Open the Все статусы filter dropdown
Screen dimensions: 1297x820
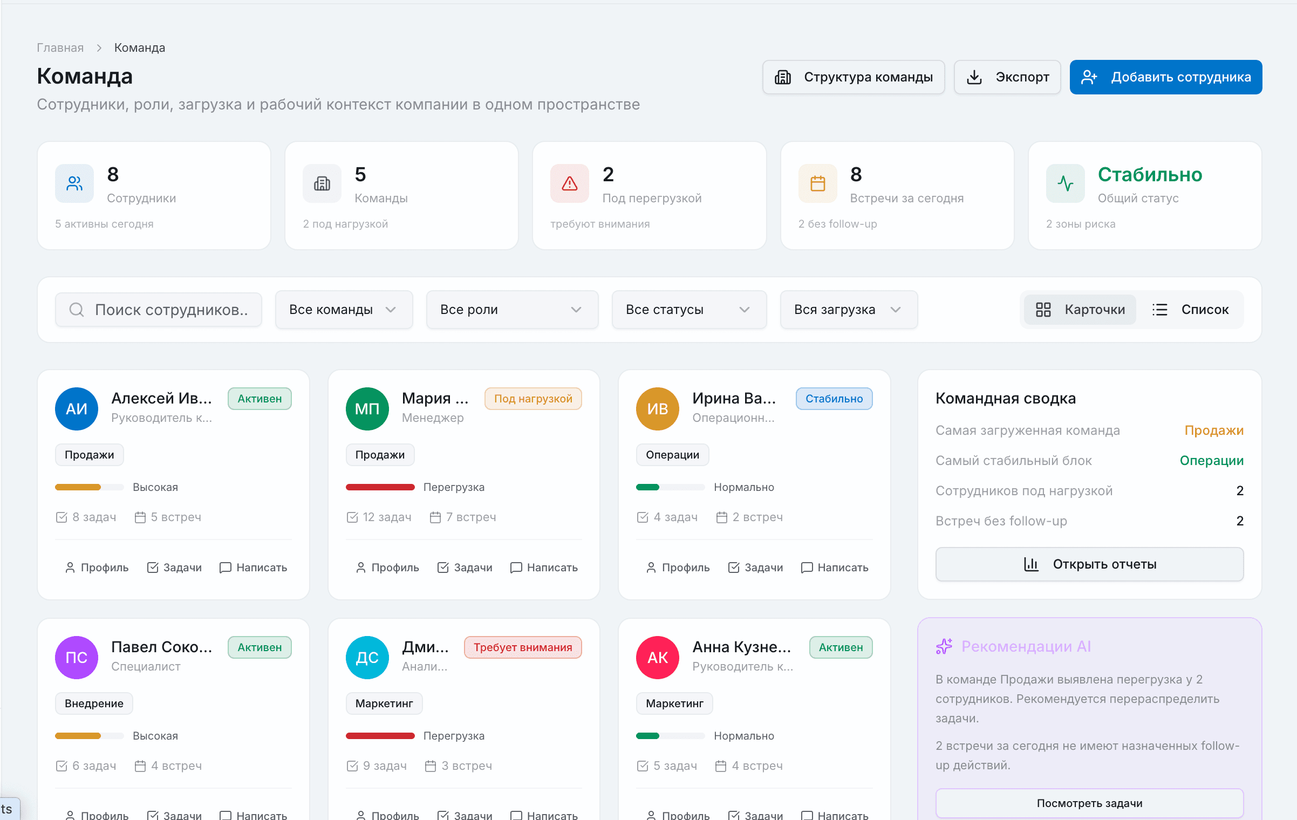point(688,309)
